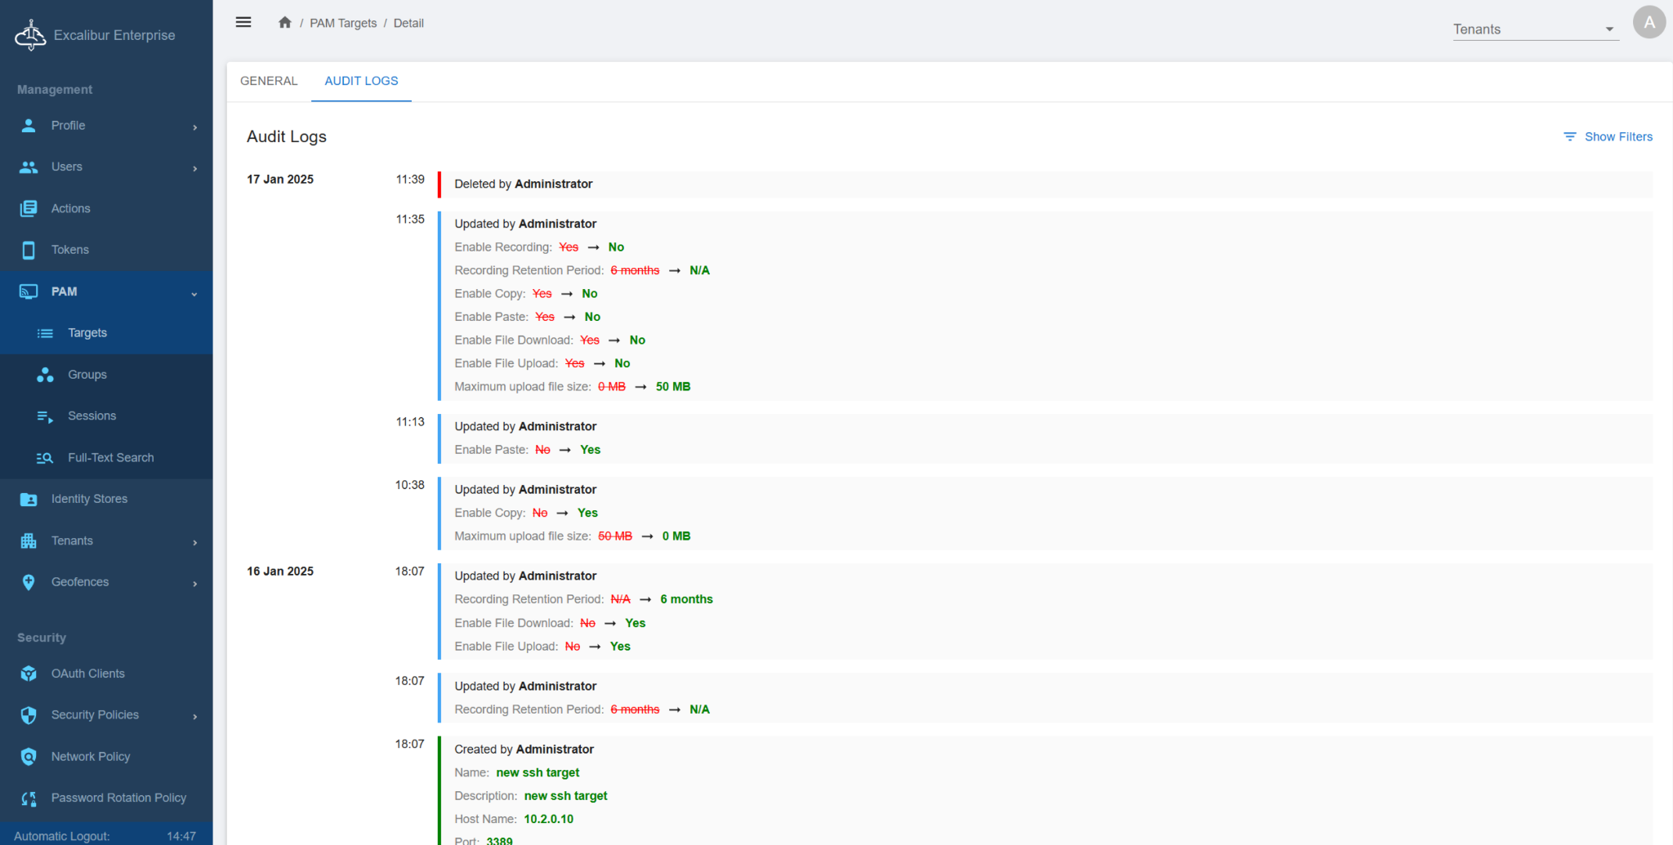Navigate to PAM Targets breadcrumb
This screenshot has height=845, width=1673.
point(343,23)
